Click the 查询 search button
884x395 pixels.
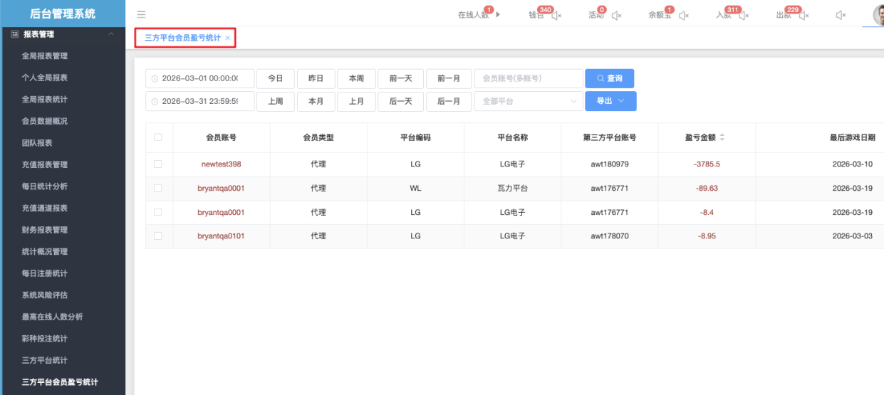click(609, 78)
